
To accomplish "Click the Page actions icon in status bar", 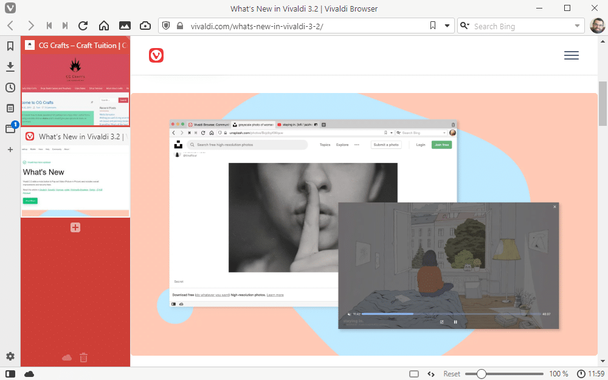I will coord(430,374).
